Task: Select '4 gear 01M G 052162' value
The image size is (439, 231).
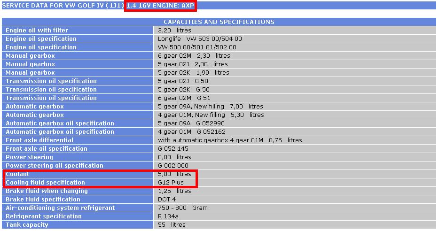Action: 192,132
